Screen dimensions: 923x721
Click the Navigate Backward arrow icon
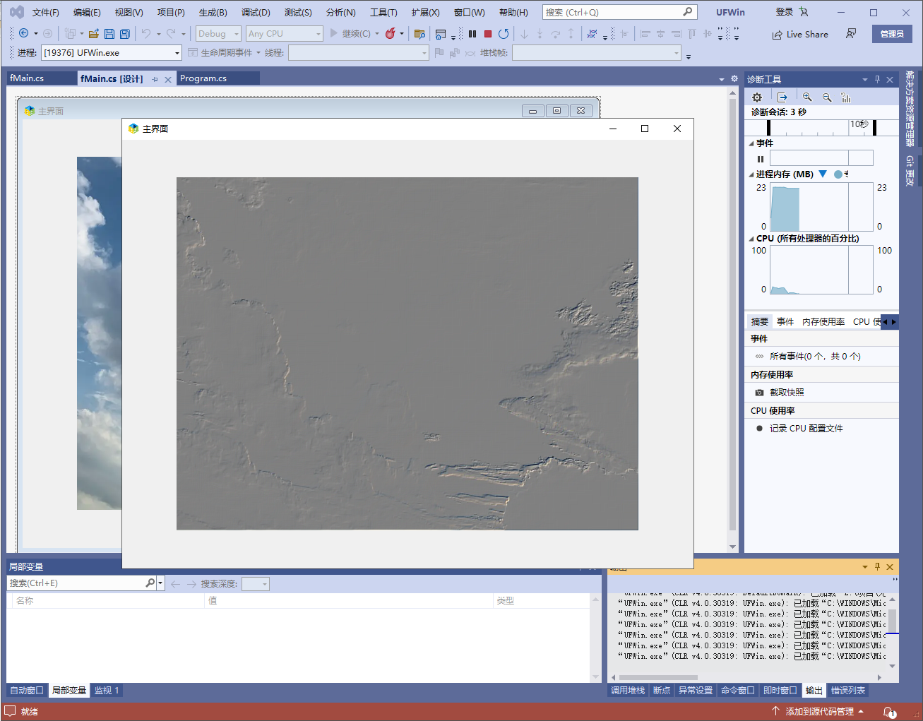[23, 33]
